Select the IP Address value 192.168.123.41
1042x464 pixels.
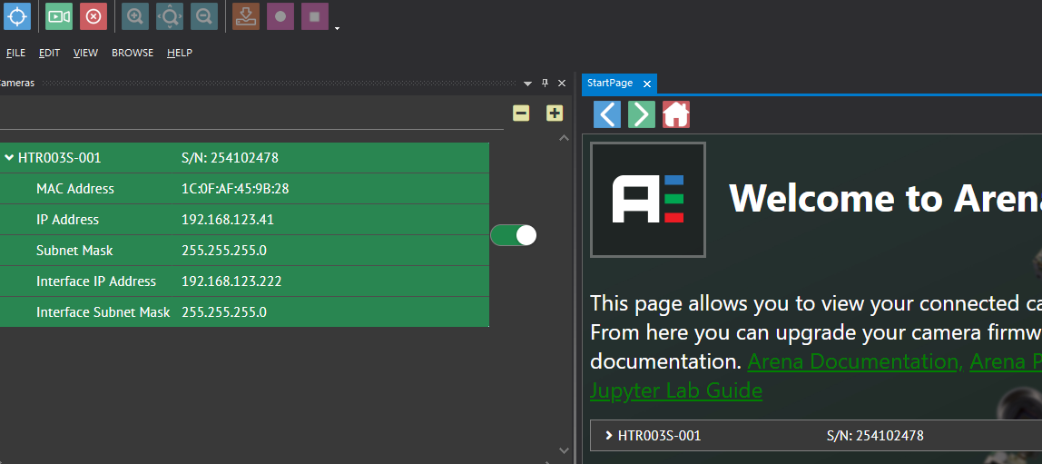228,220
